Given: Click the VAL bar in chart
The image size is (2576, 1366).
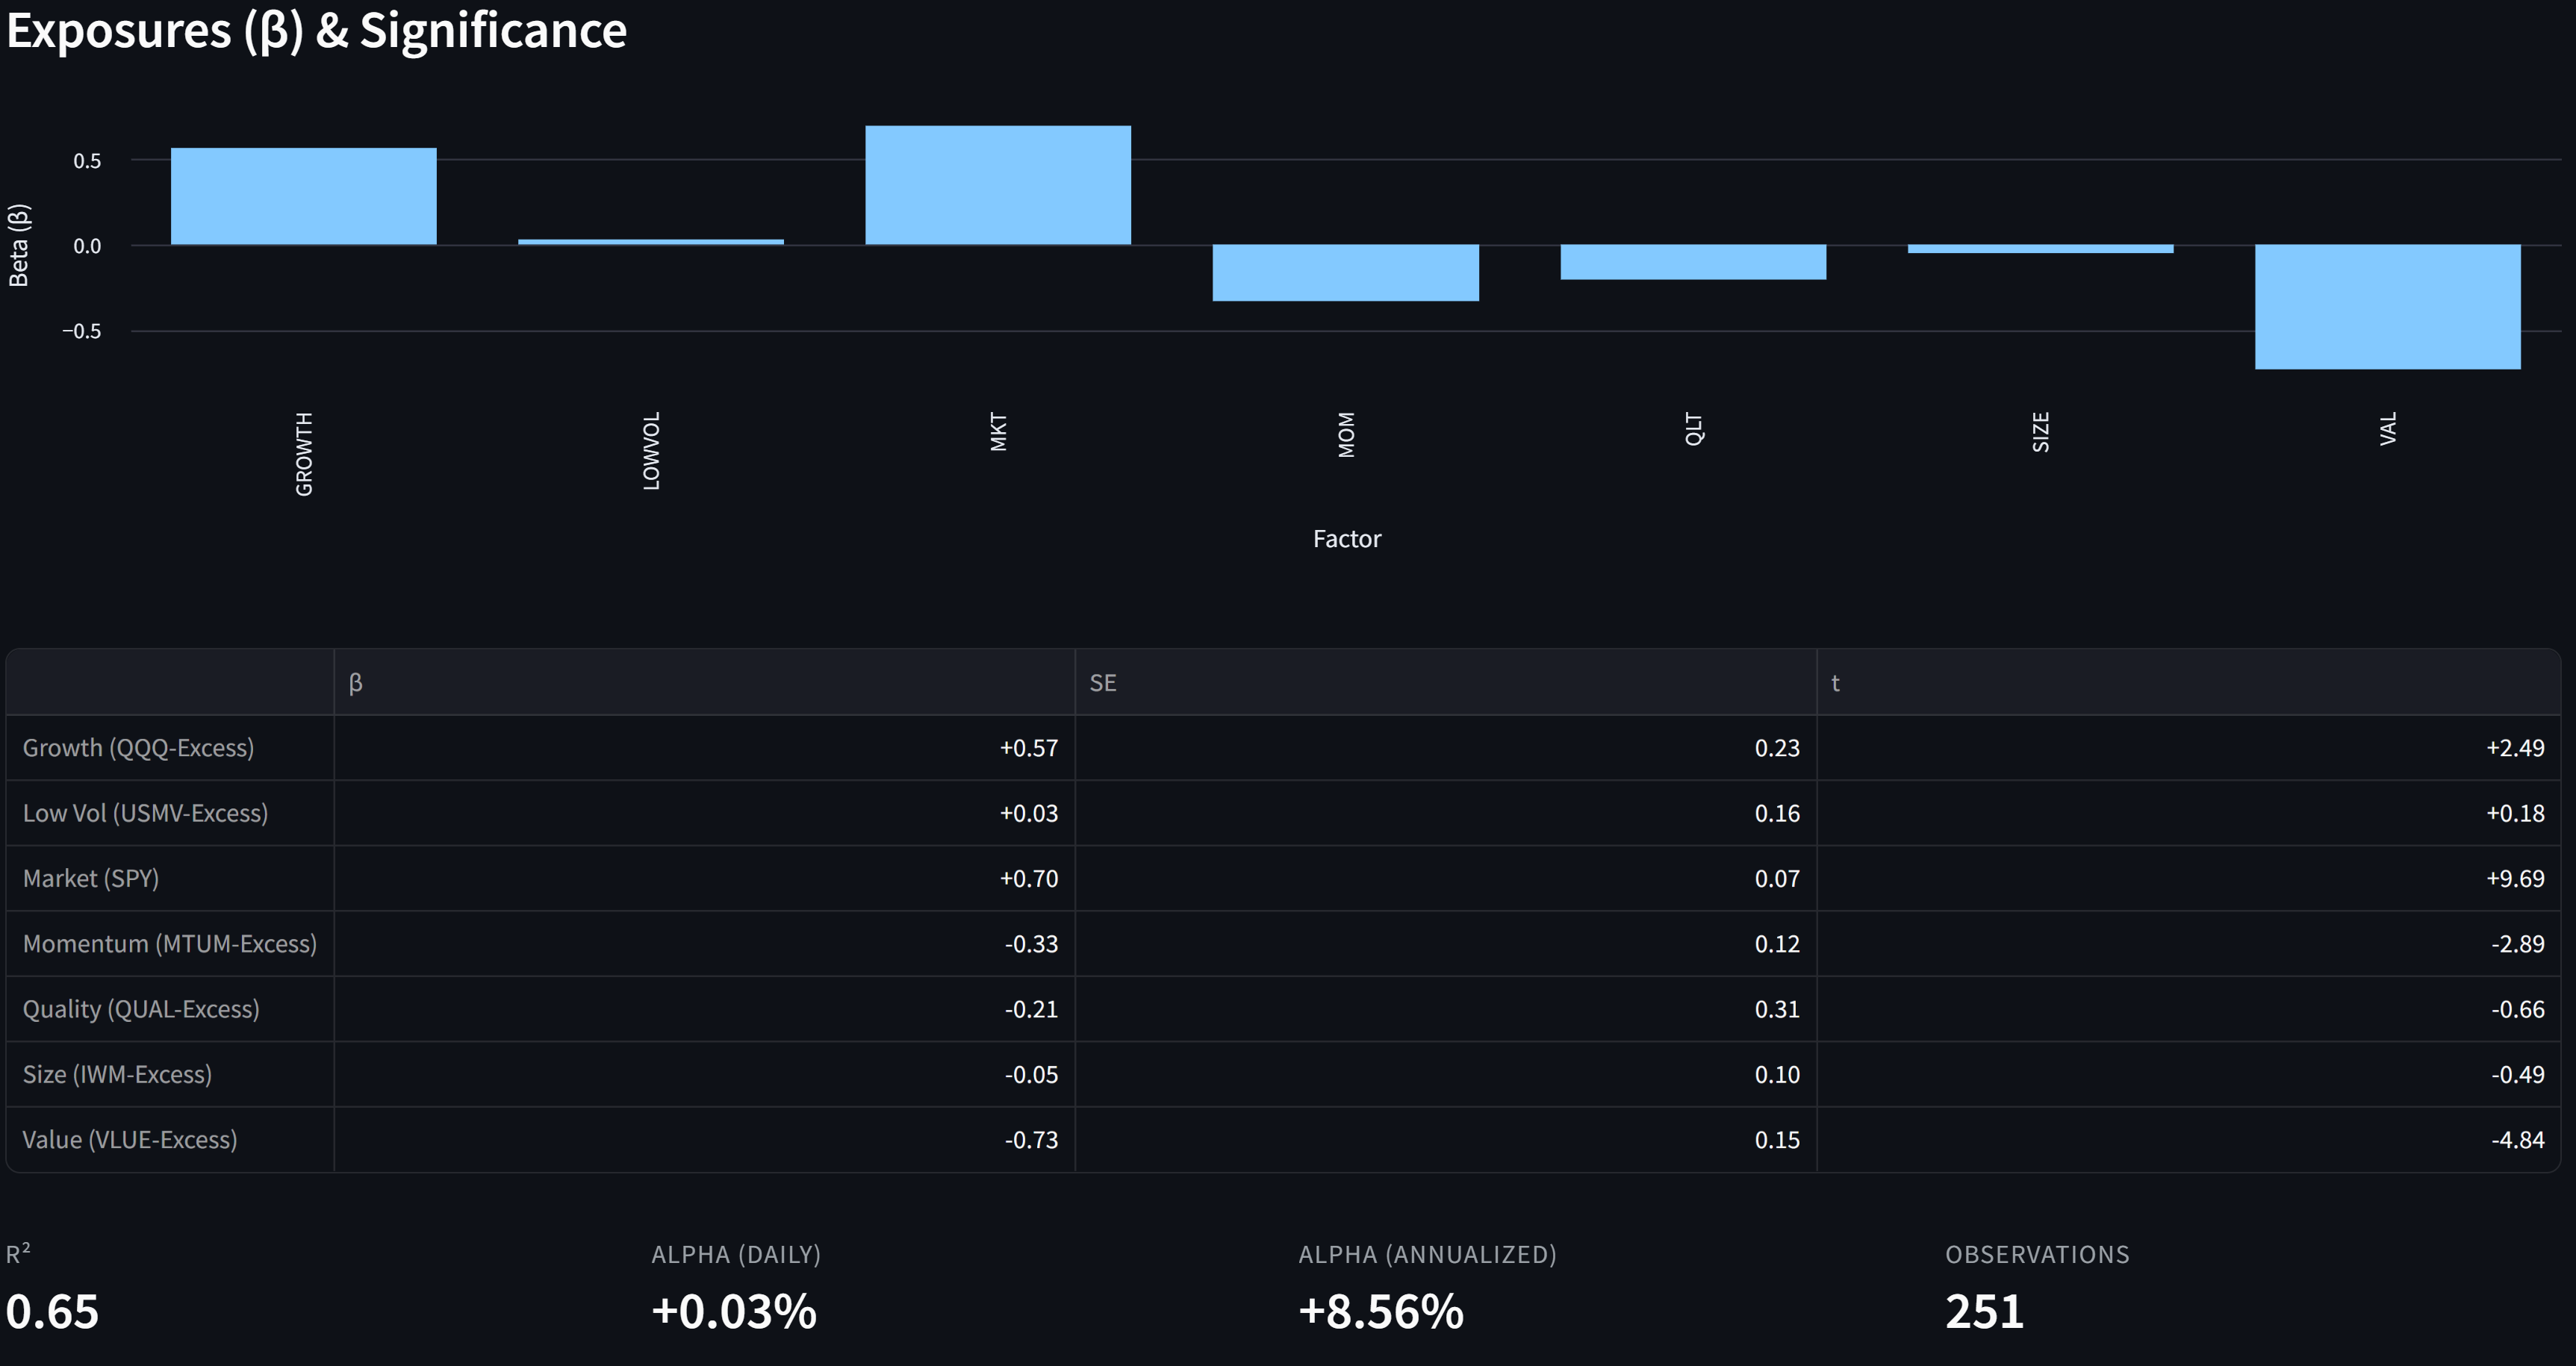Looking at the screenshot, I should [2387, 306].
